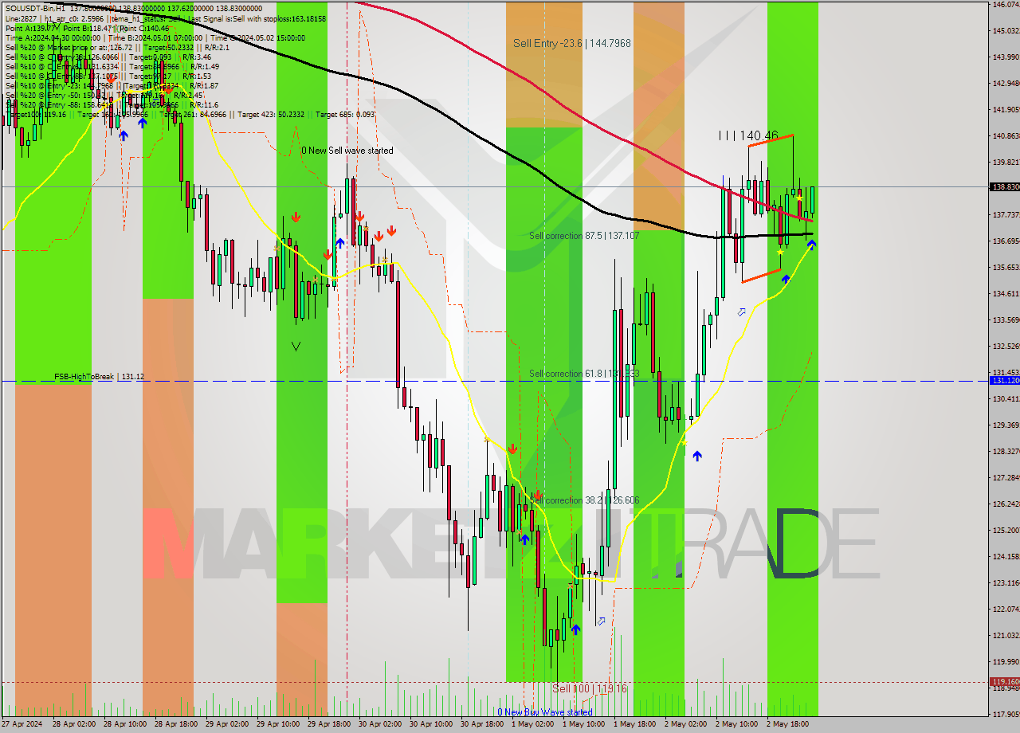This screenshot has height=733, width=1020.
Task: Select the '2 May 18:00' time label
Action: click(787, 725)
